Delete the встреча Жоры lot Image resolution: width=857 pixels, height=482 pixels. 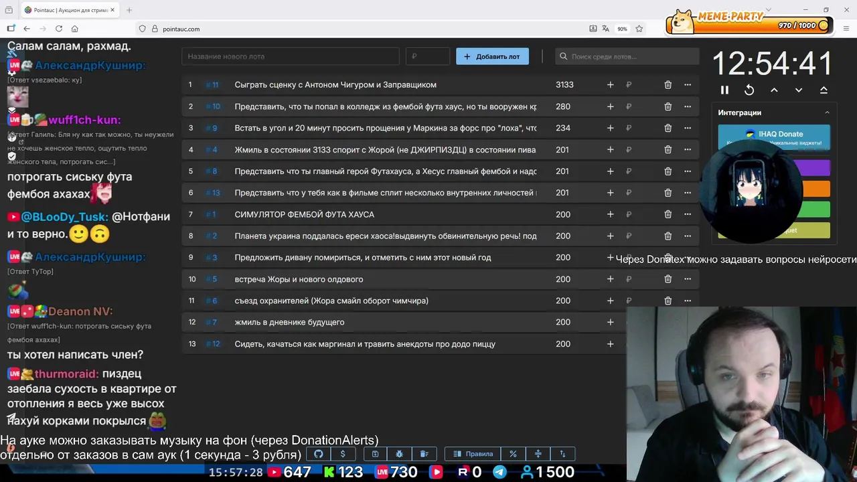(x=668, y=279)
